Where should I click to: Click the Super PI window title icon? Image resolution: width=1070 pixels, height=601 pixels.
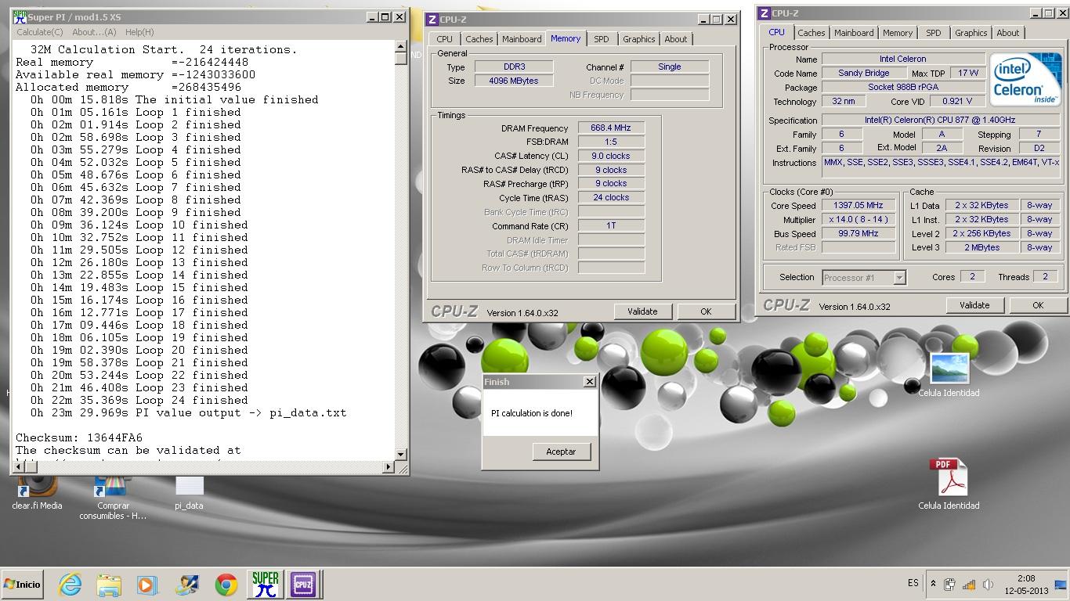[20, 16]
